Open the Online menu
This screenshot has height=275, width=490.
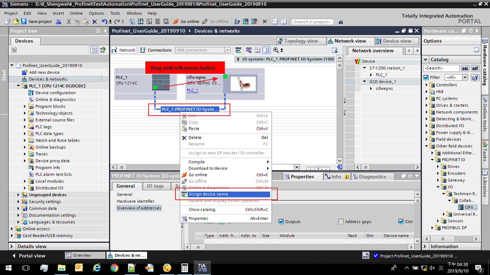(x=76, y=13)
